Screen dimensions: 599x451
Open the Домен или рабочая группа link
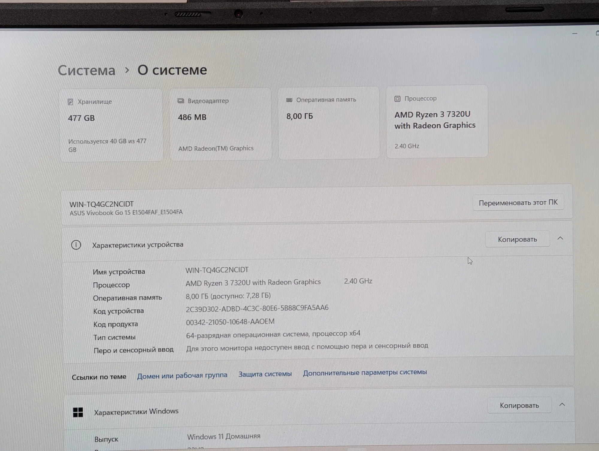pos(182,375)
